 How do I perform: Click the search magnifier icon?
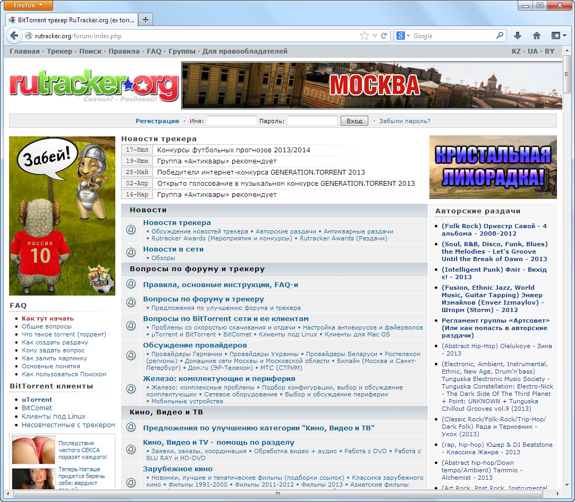(500, 36)
